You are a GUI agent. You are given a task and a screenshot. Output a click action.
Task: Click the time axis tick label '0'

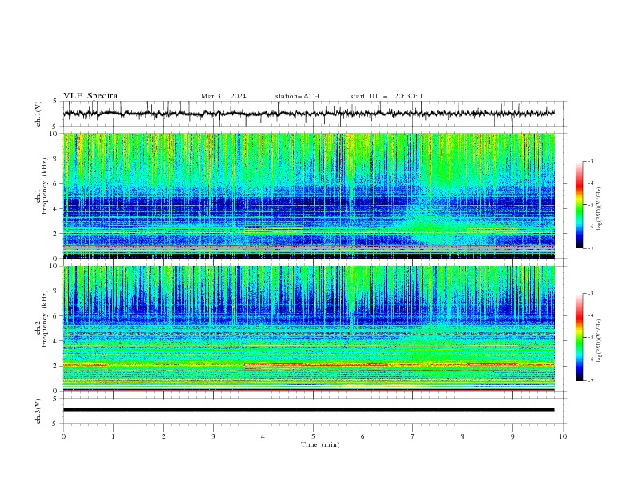click(x=63, y=436)
